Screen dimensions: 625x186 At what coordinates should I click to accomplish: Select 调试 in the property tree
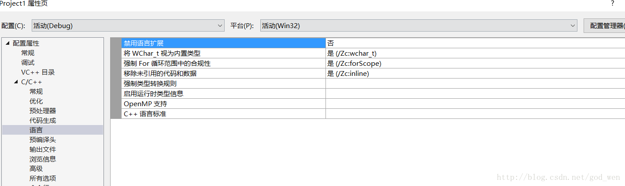pos(28,63)
